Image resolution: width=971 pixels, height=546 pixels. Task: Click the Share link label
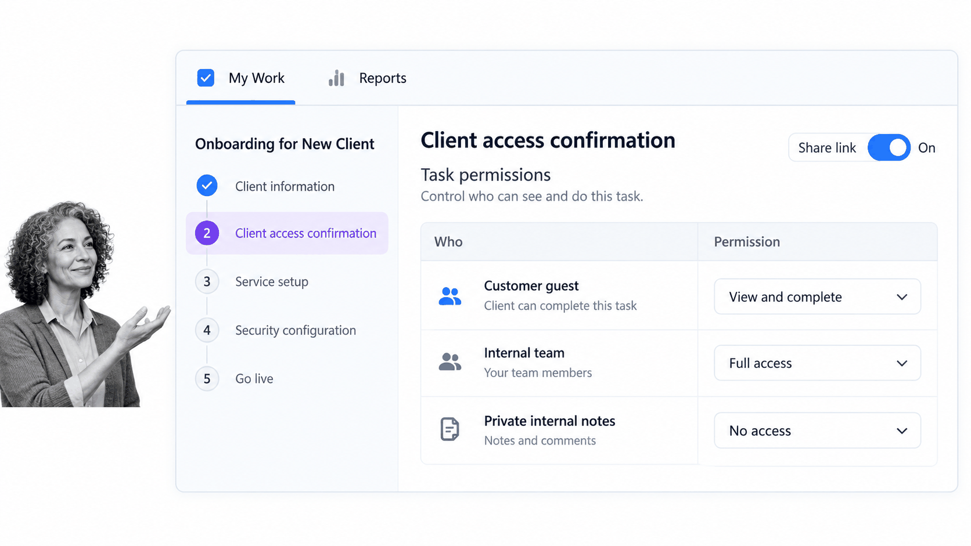click(827, 148)
